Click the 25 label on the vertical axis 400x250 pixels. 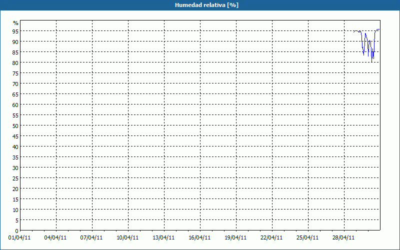15,178
